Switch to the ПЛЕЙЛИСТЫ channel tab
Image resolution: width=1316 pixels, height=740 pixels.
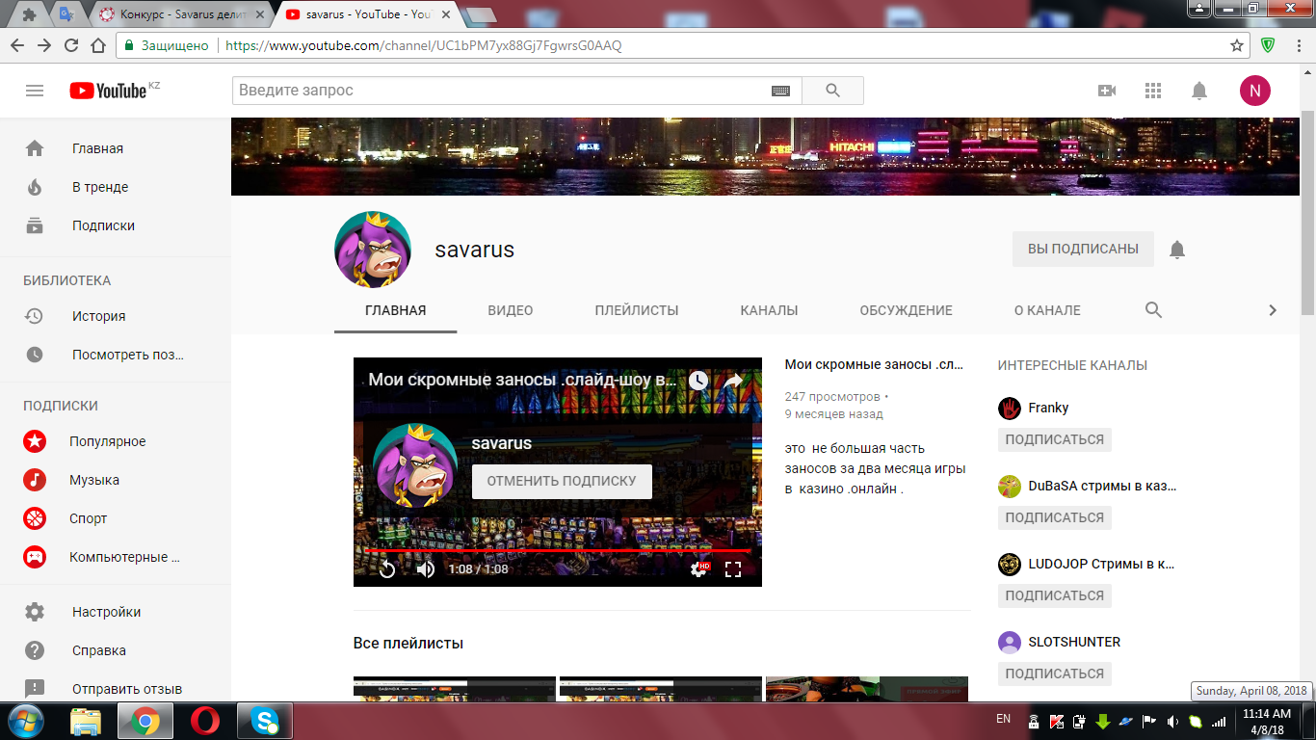[637, 310]
